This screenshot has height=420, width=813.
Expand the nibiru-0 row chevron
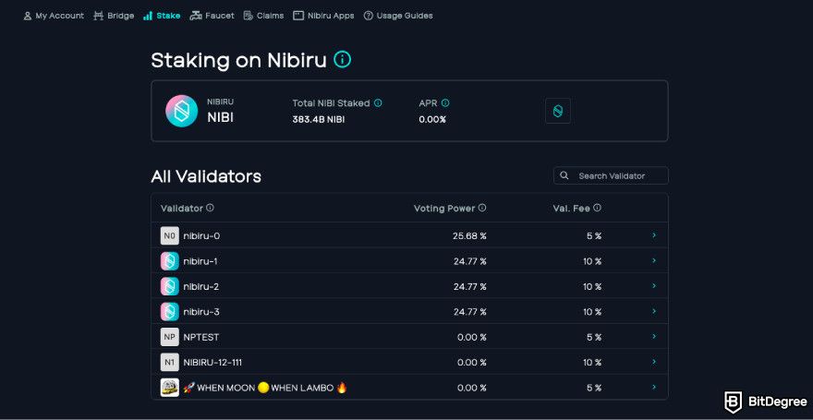(x=654, y=235)
